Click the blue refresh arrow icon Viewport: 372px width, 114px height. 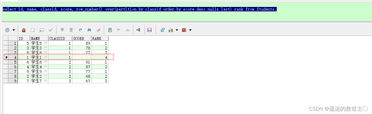80,30
